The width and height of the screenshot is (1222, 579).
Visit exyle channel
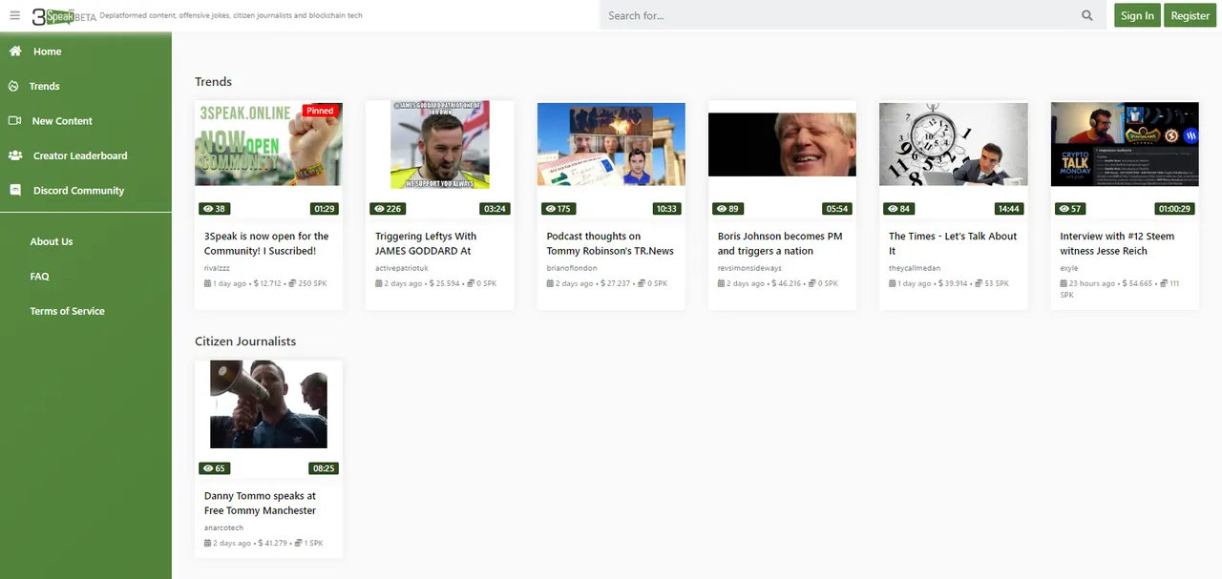pyautogui.click(x=1069, y=268)
